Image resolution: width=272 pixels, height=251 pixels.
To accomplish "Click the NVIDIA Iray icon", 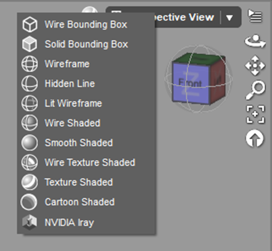I will (x=30, y=222).
